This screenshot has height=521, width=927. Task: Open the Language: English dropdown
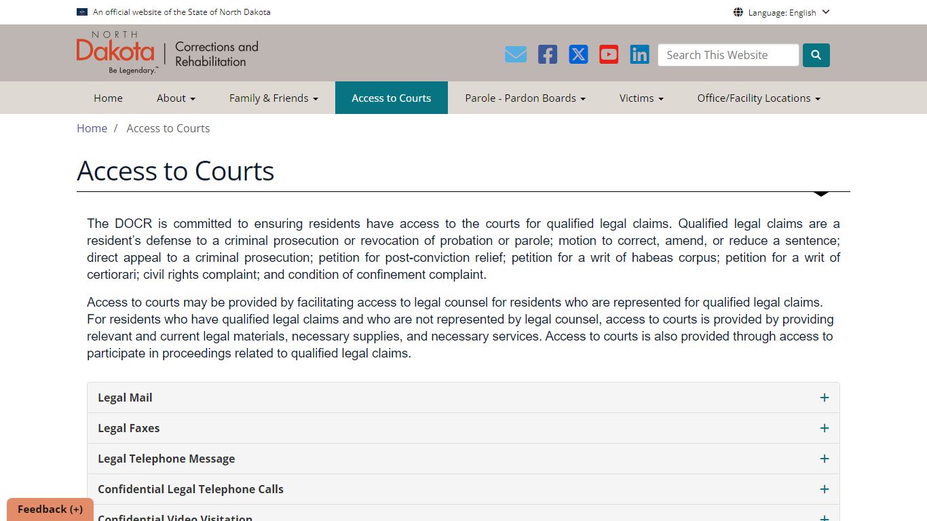point(782,12)
